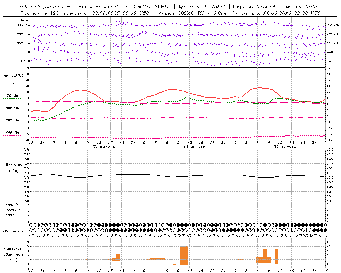Click the '(мм/3ч.)' precipitation unit label
This screenshot has height=273, width=341.
pos(14,205)
